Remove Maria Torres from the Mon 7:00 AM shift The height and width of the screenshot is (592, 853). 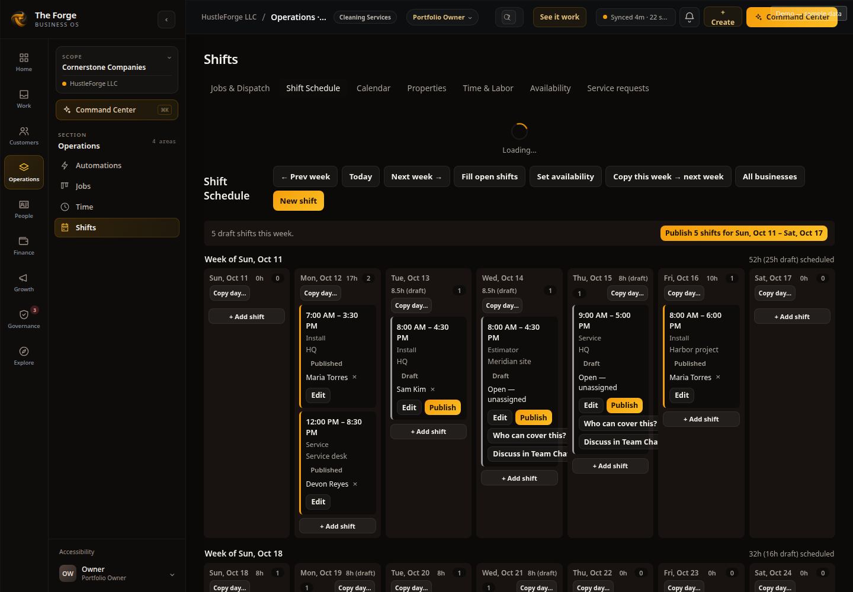355,377
